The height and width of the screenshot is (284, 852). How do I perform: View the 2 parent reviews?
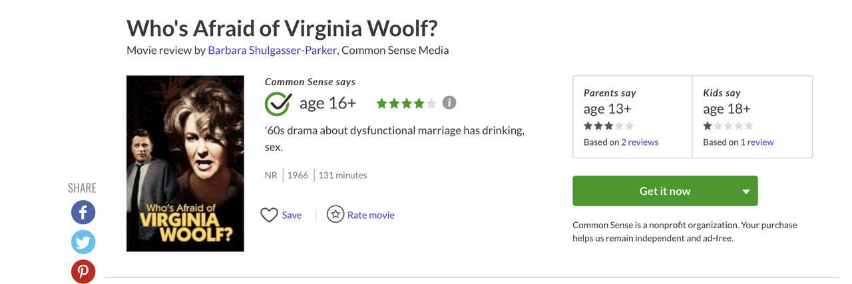640,142
